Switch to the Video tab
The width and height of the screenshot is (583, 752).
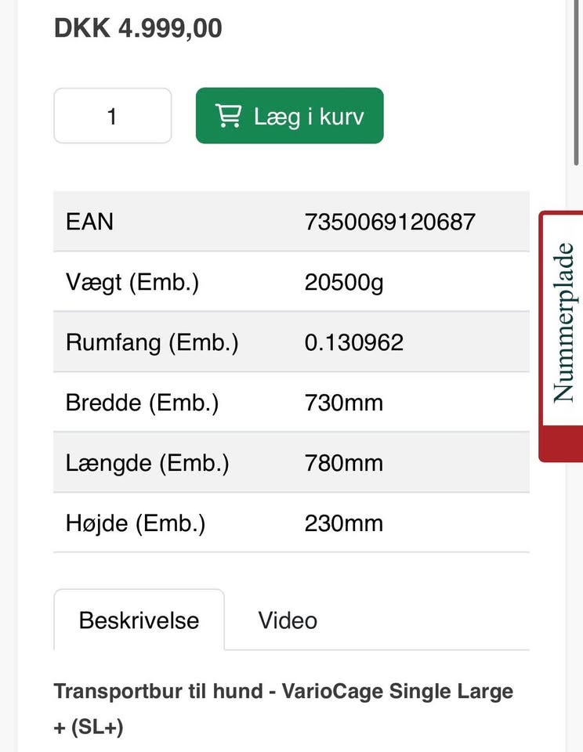[288, 620]
